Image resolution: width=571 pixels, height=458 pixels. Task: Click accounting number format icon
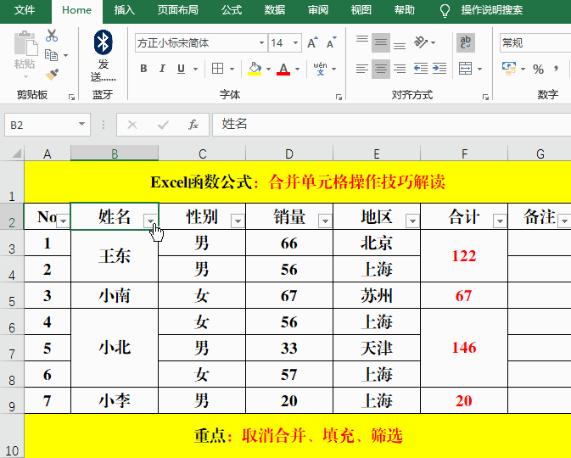(x=509, y=69)
